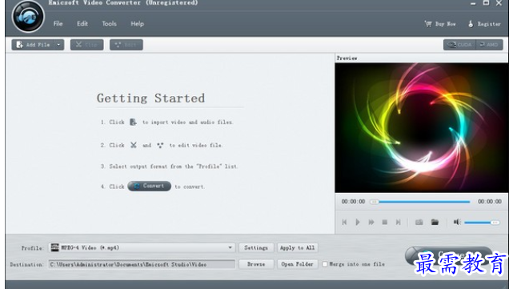Click Buy Now cart link
The image size is (513, 289).
[x=439, y=24]
